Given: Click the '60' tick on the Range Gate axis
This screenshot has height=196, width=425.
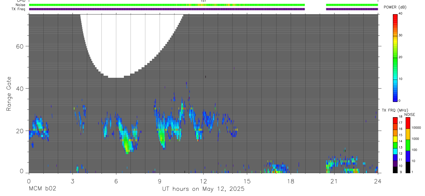Looking at the screenshot, I should pyautogui.click(x=20, y=46).
